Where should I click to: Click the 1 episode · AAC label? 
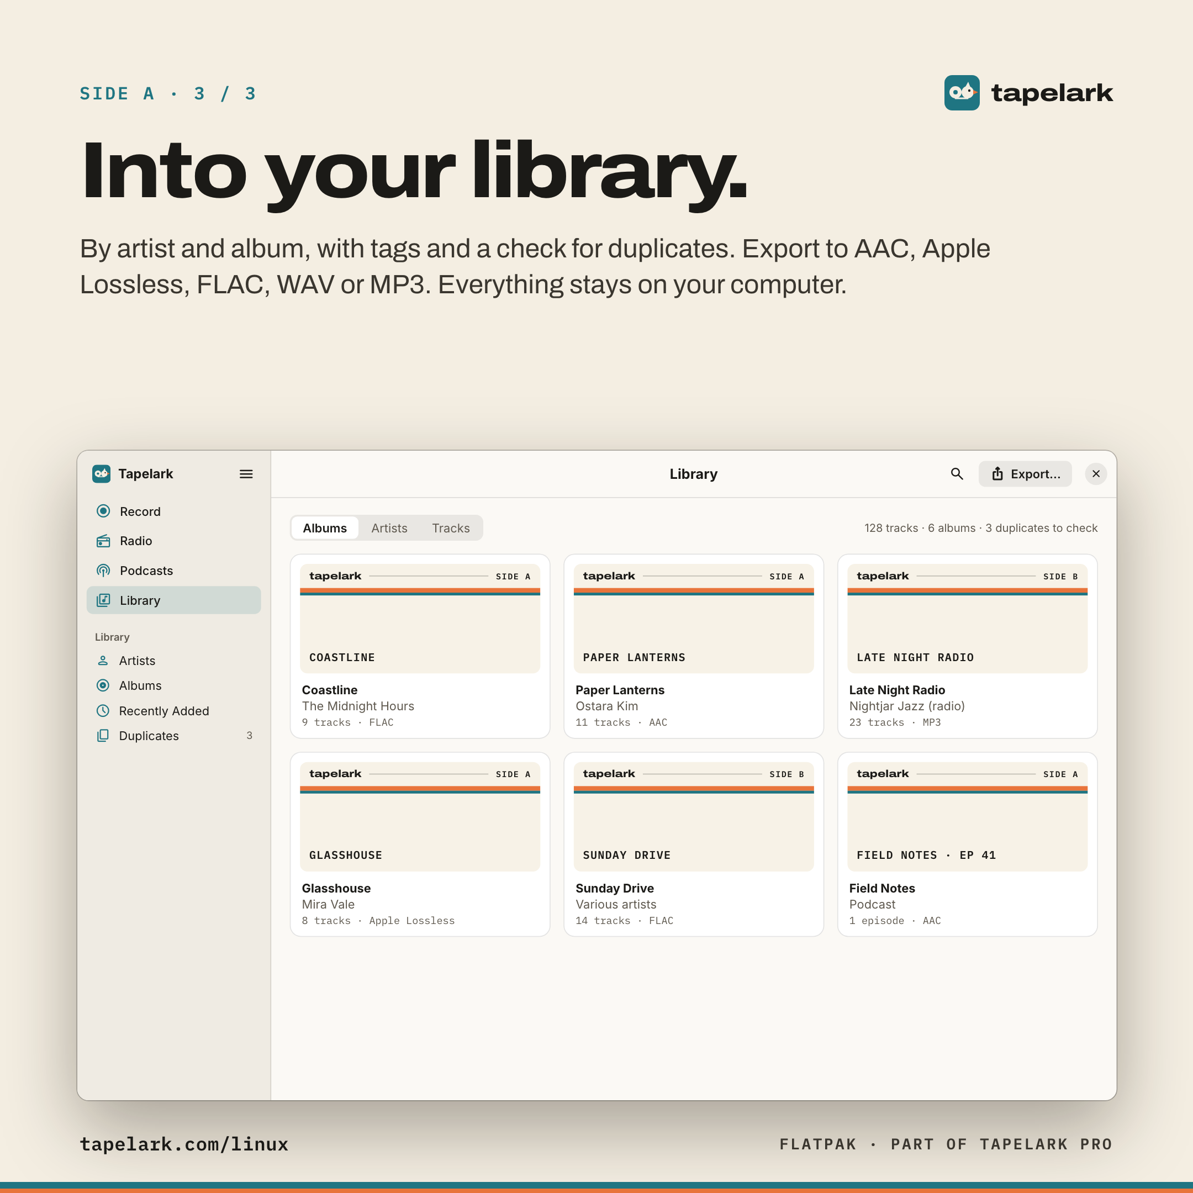pos(895,920)
